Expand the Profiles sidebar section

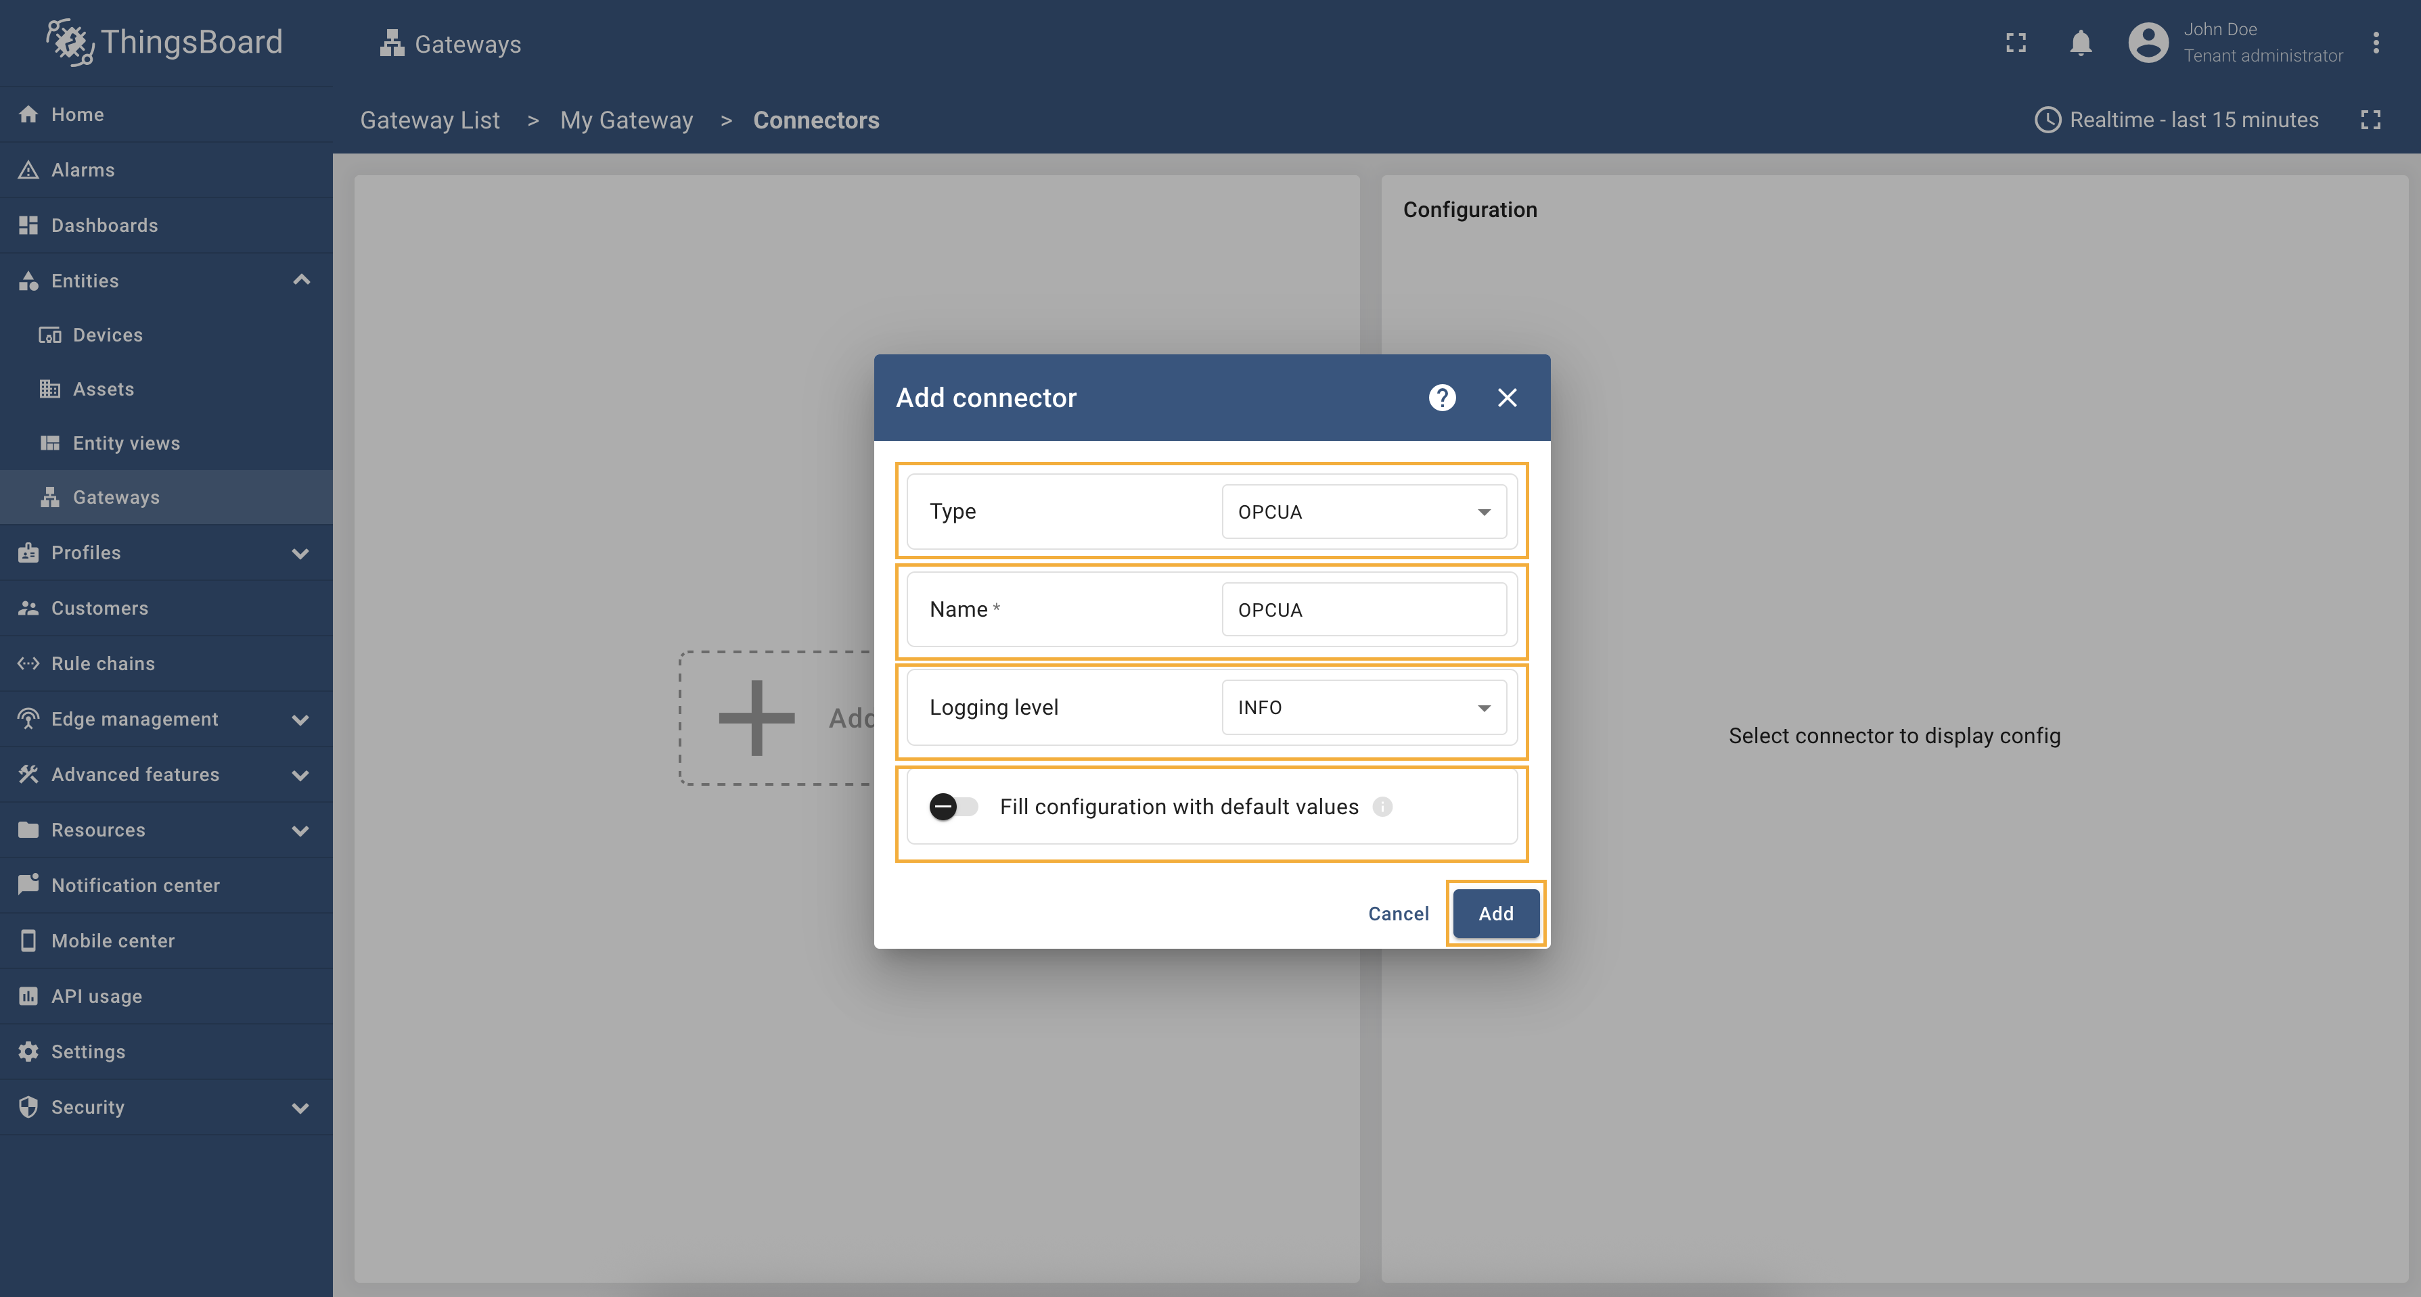(300, 553)
